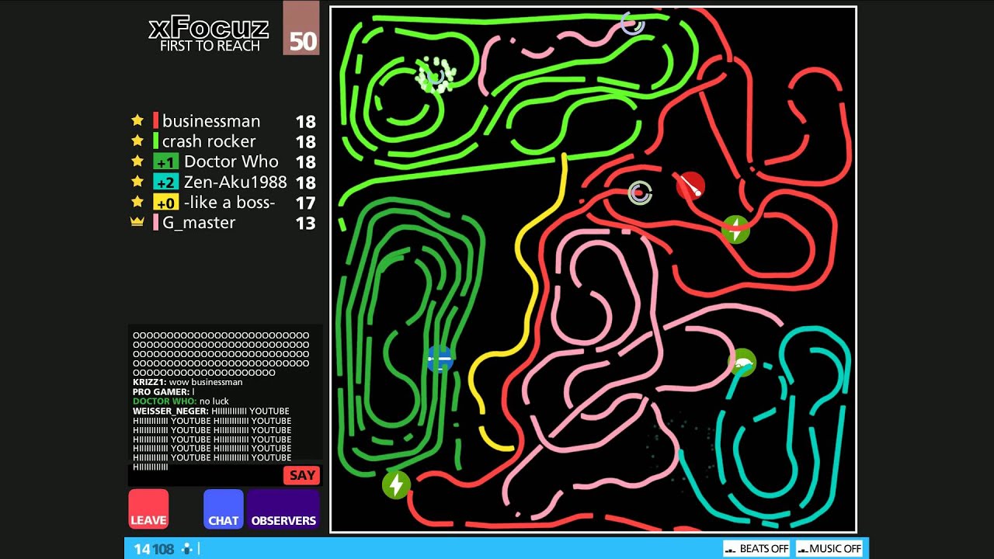This screenshot has height=559, width=994.
Task: Select player name crash rocker
Action: 209,141
